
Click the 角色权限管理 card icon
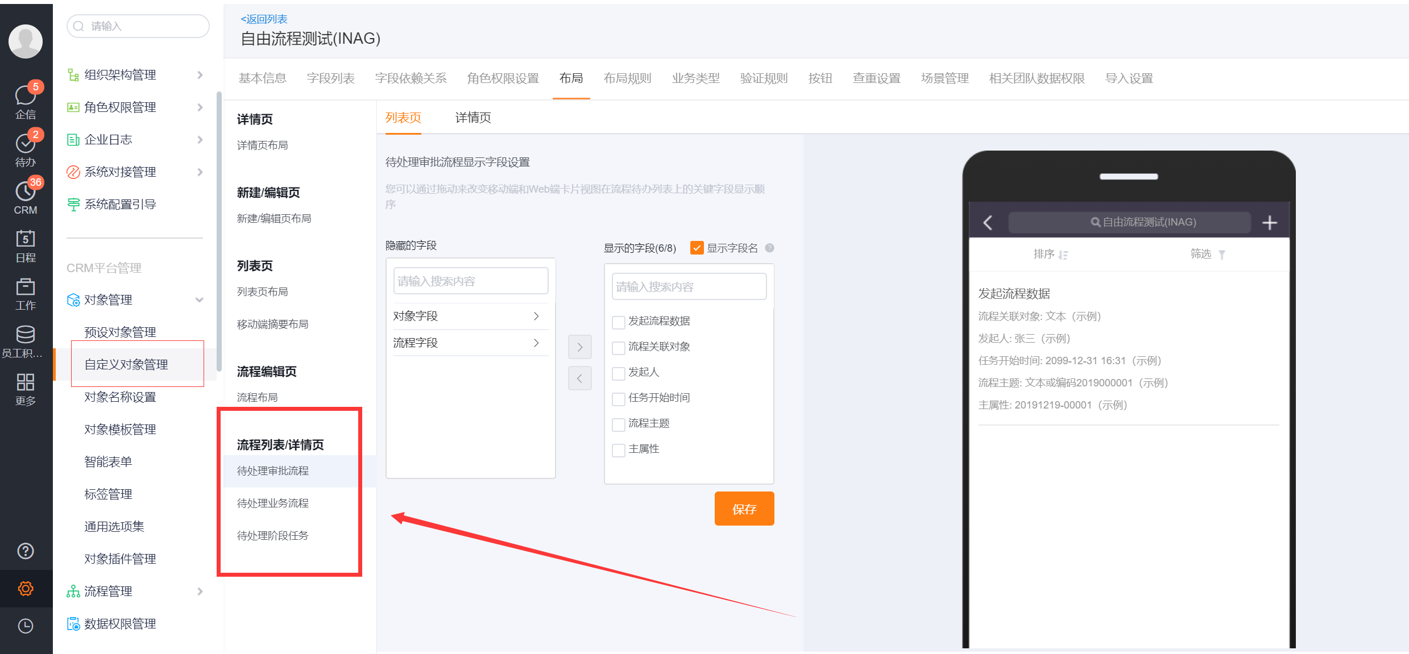tap(73, 107)
